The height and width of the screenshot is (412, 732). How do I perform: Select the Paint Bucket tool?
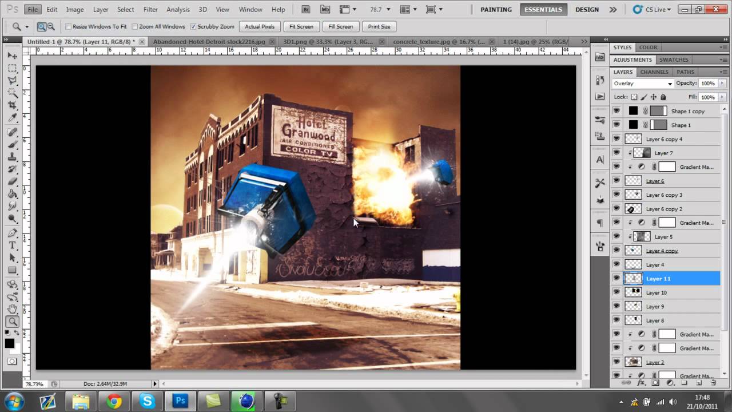pos(12,195)
